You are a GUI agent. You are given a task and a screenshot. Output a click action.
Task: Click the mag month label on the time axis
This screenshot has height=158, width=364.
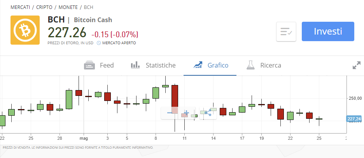pos(84,138)
